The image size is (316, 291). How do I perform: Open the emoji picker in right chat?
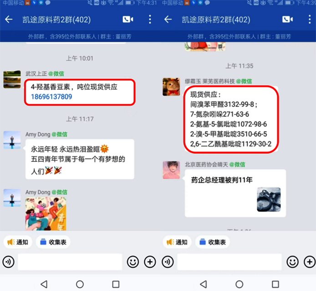click(x=292, y=262)
